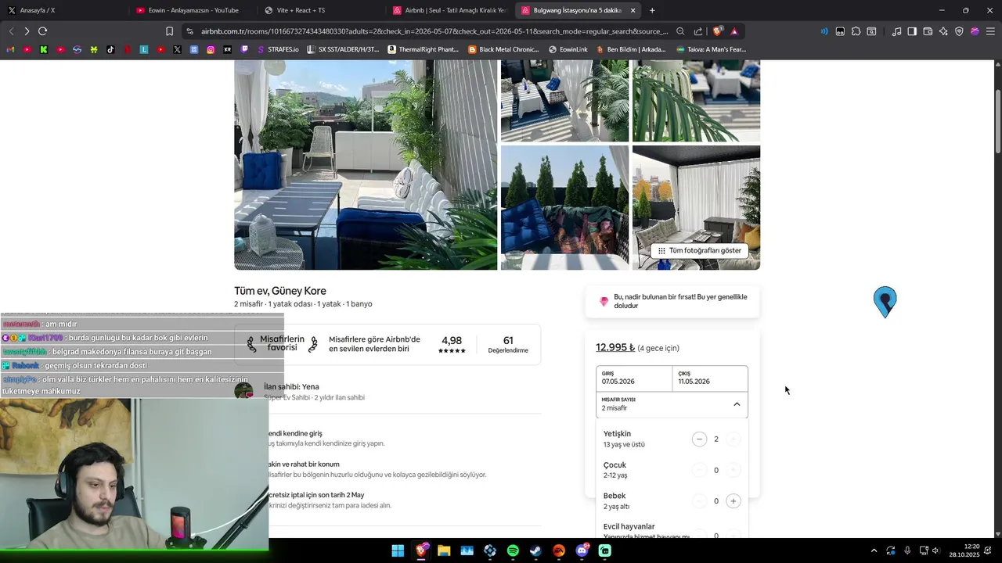Open Leo AI sparkle icon

[x=943, y=31]
